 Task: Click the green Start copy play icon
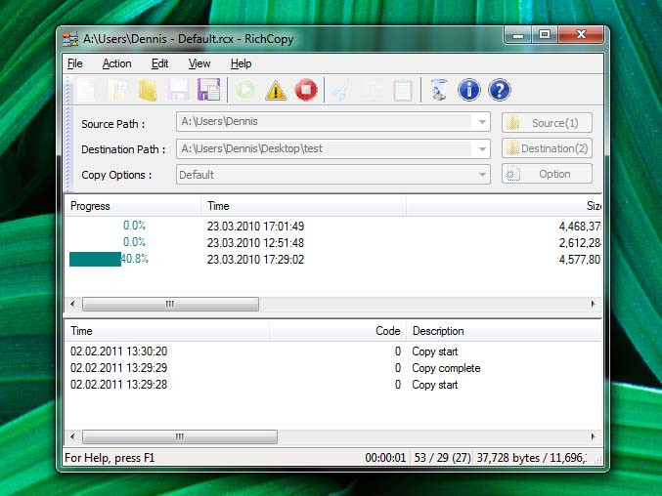click(245, 90)
